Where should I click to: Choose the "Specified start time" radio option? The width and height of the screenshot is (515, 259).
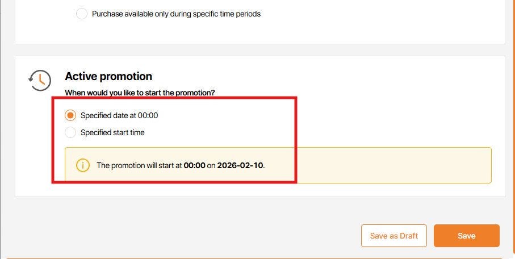pyautogui.click(x=70, y=132)
